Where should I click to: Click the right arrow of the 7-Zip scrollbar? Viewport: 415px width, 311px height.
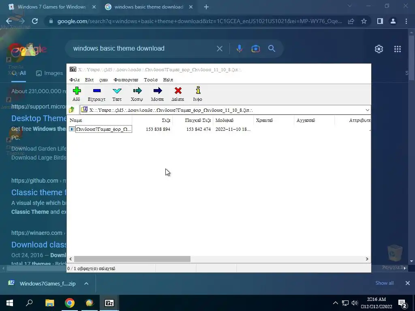click(x=367, y=259)
